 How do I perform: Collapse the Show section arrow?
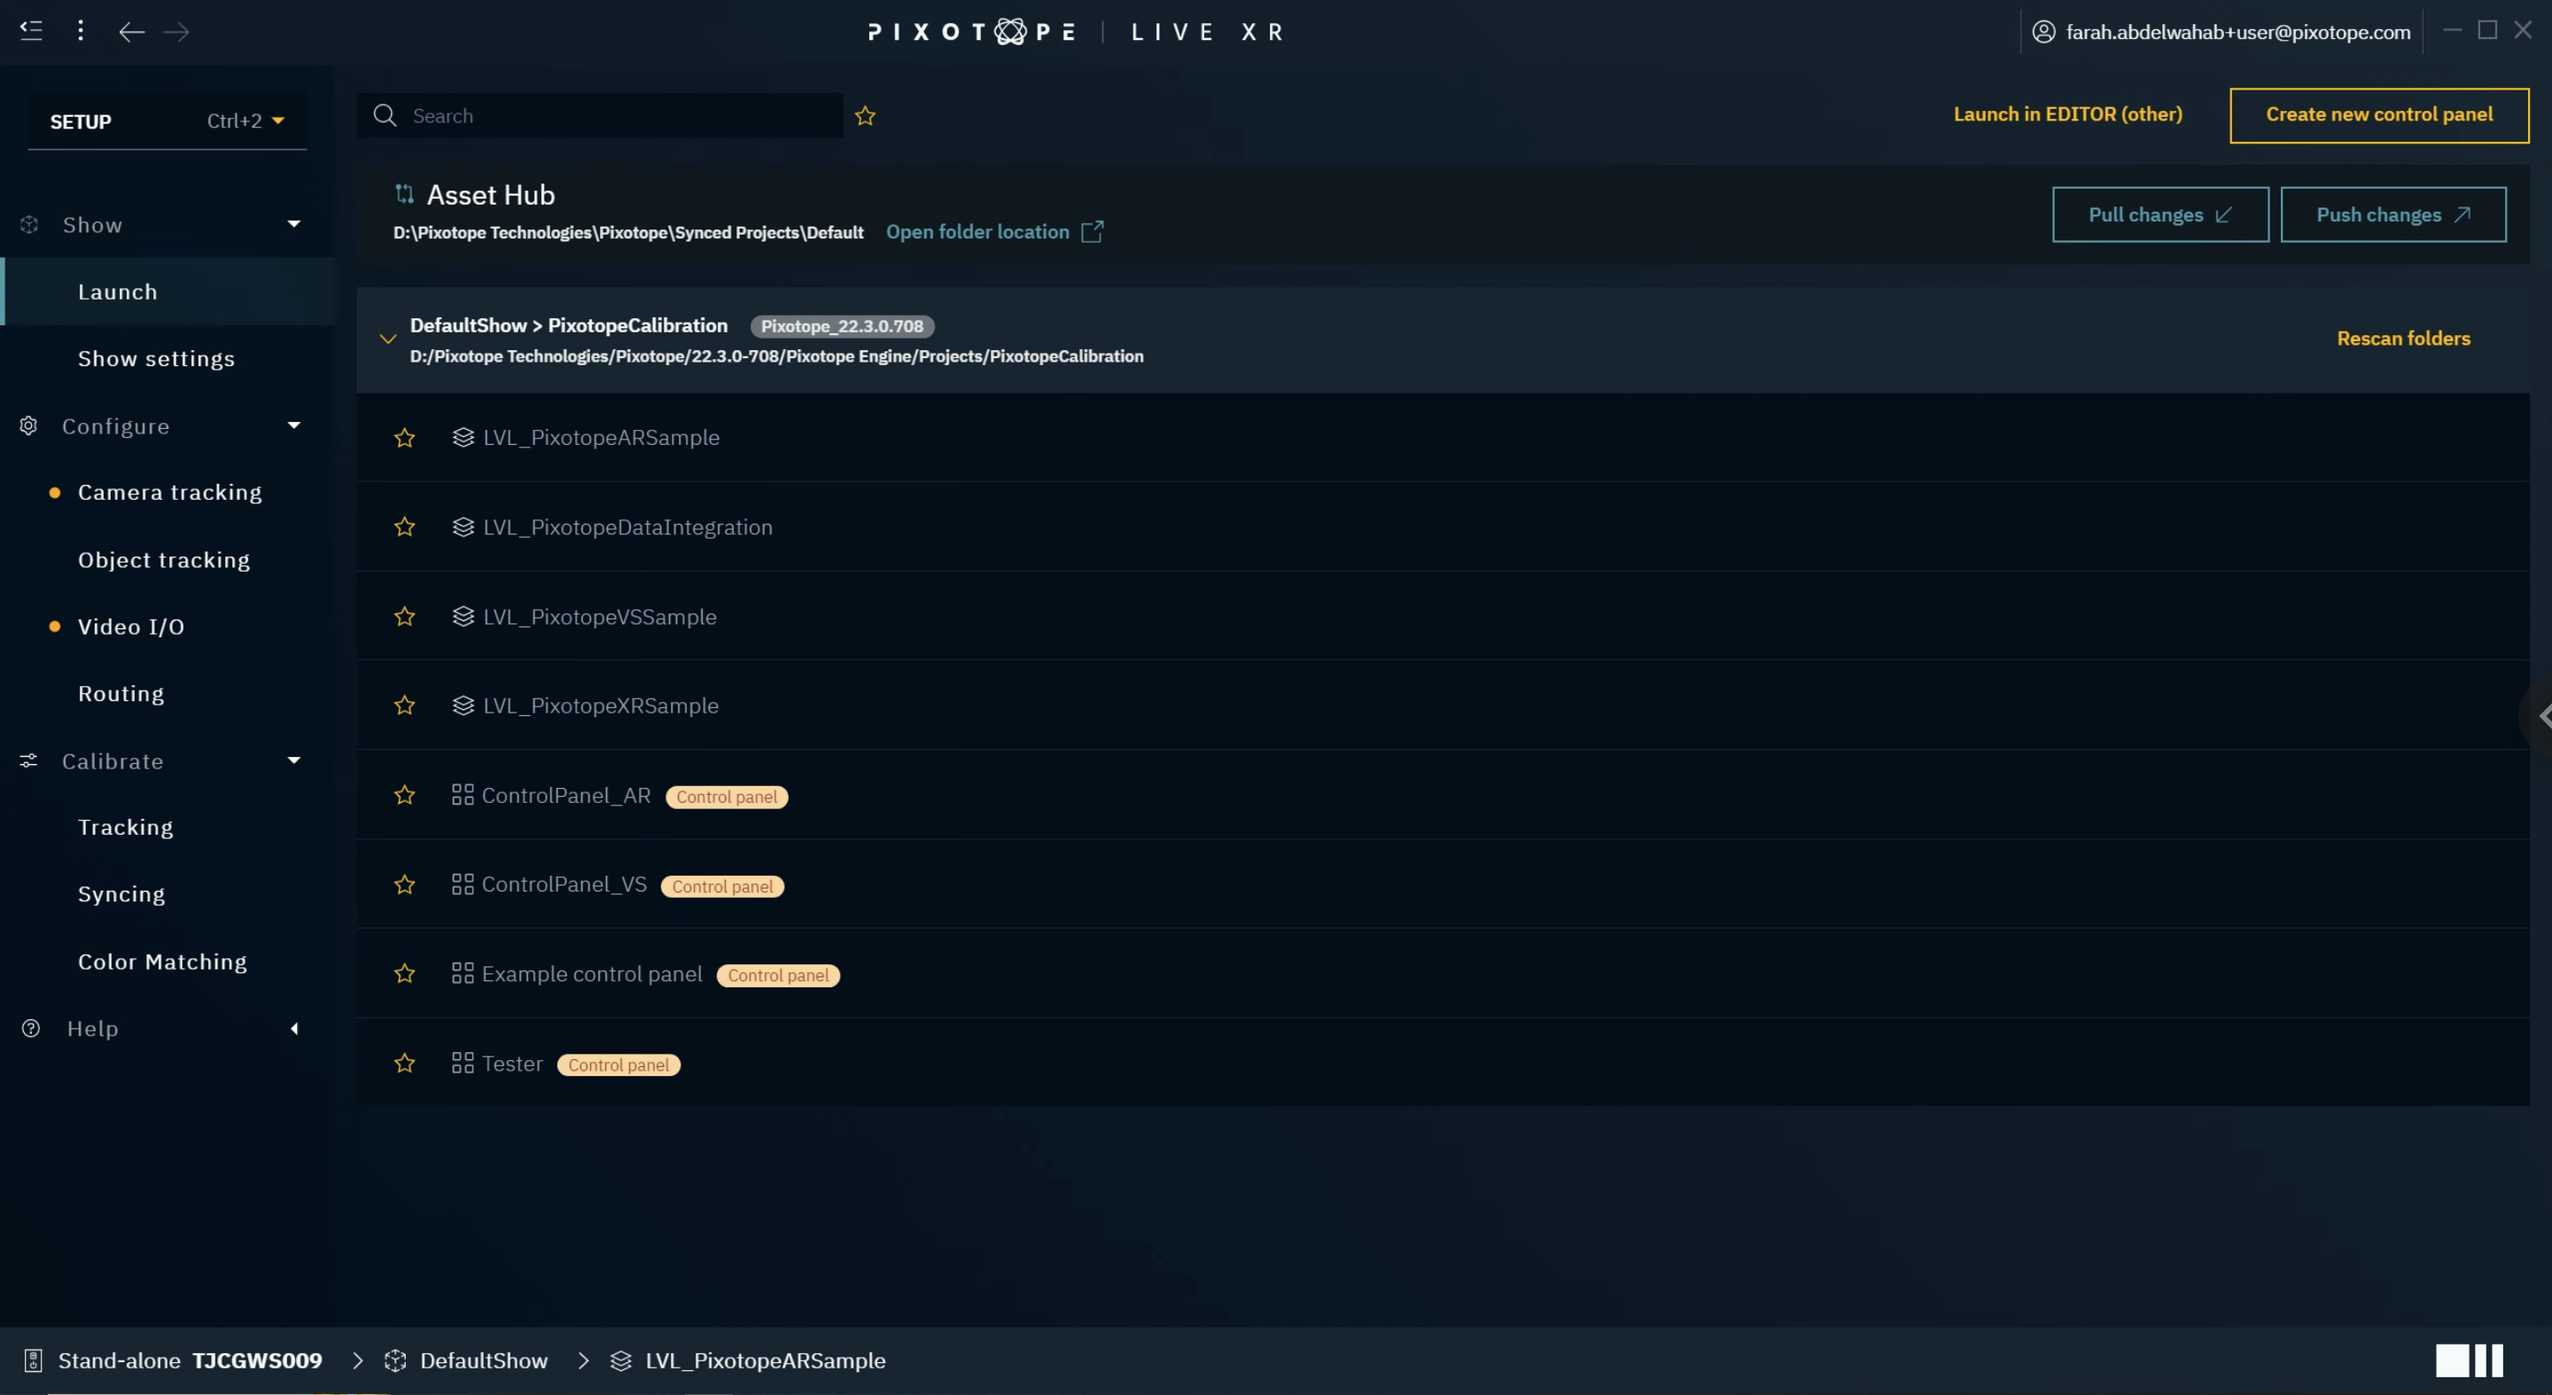pyautogui.click(x=294, y=224)
